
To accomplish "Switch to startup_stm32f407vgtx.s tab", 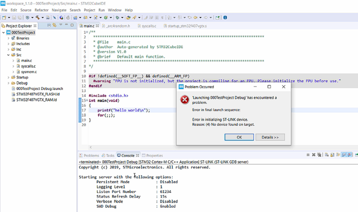I will pyautogui.click(x=185, y=26).
